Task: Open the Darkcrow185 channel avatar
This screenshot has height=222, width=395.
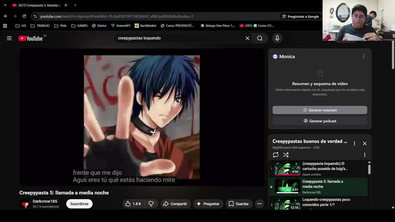Action: coord(25,204)
